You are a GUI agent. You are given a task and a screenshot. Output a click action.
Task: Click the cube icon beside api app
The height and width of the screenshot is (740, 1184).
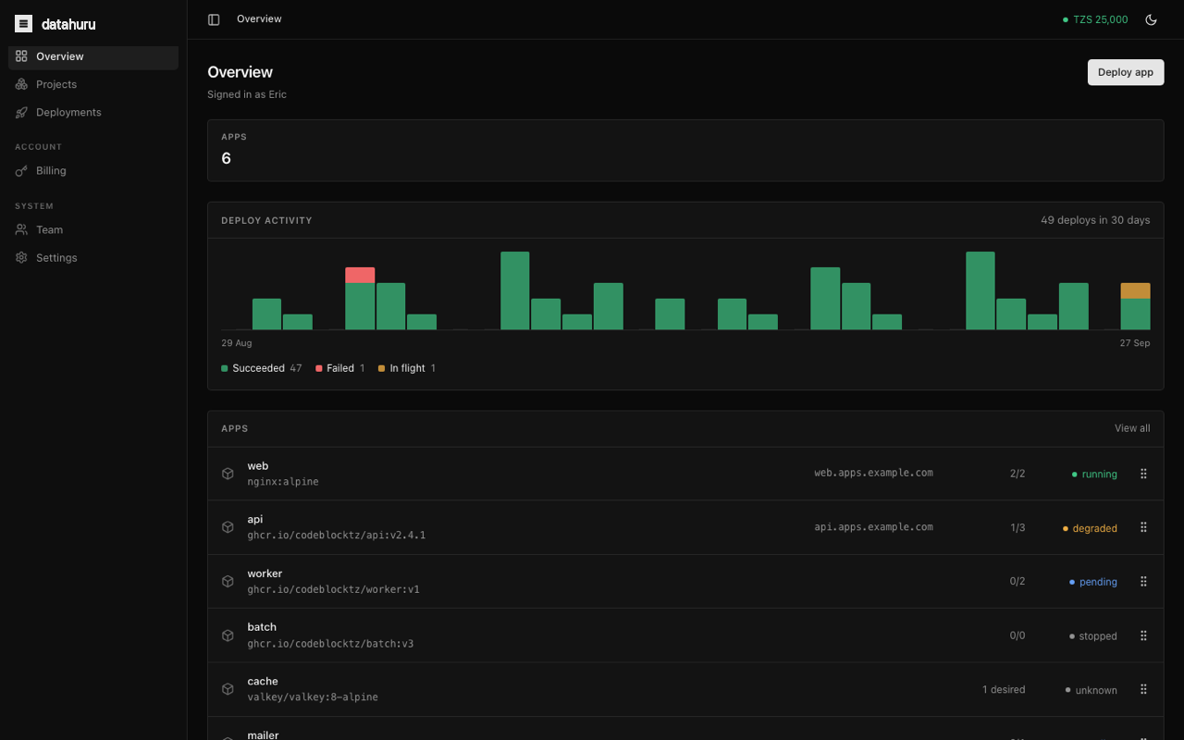[x=228, y=527]
